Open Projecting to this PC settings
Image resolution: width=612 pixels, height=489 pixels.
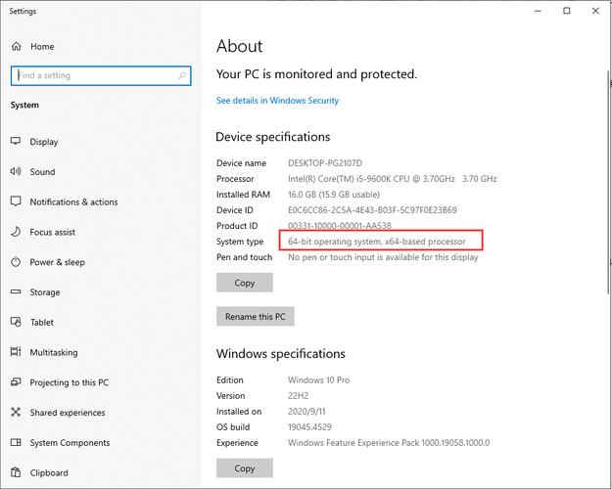(x=69, y=382)
